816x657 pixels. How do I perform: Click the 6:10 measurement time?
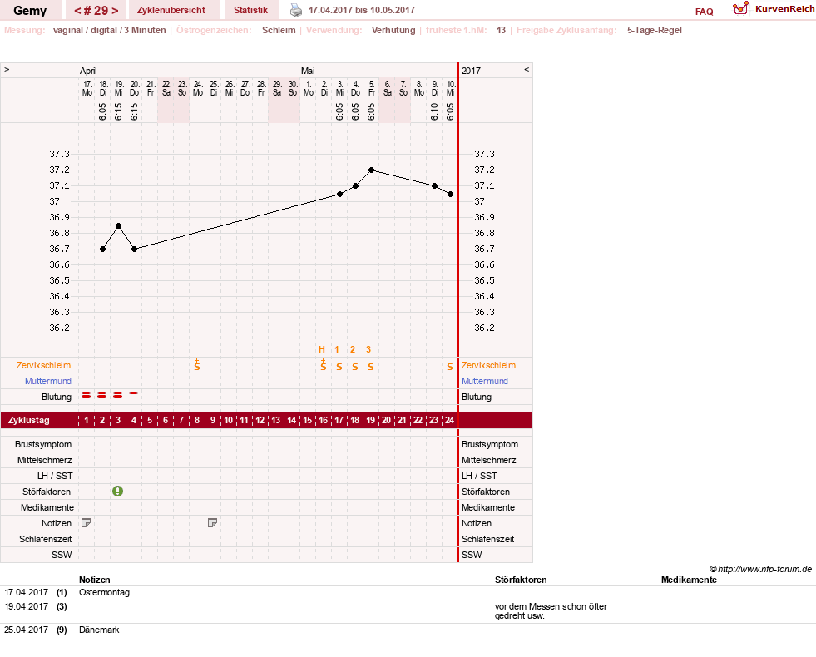click(x=434, y=111)
